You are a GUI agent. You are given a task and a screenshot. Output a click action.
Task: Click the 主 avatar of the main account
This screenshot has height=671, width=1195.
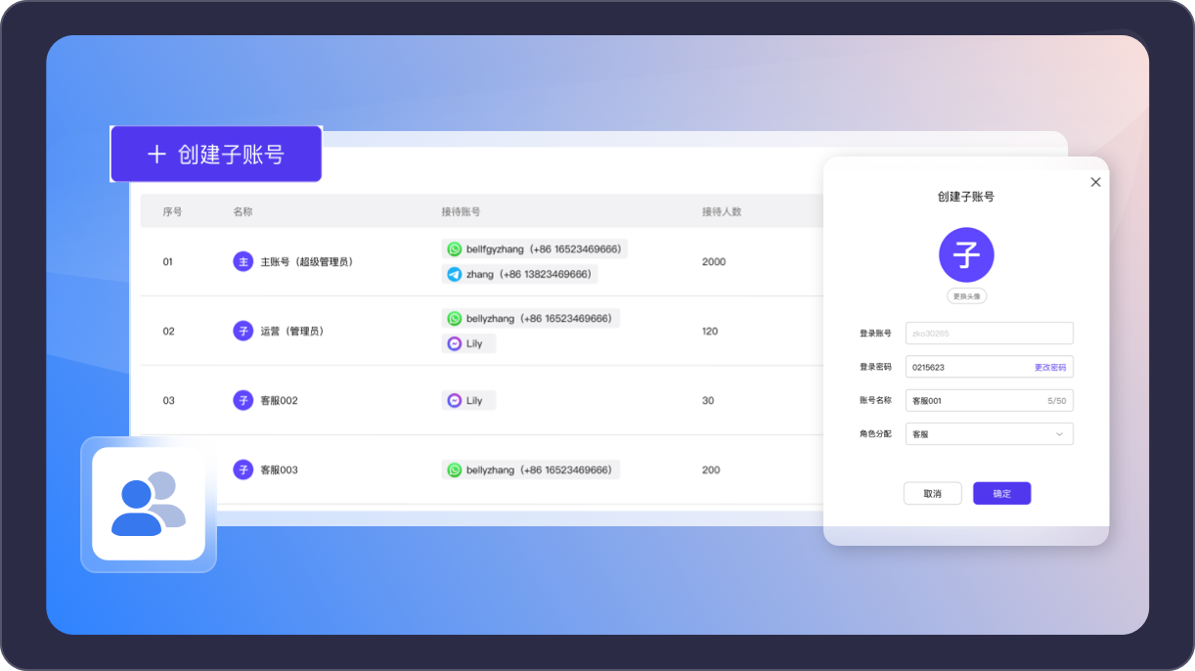click(x=243, y=262)
